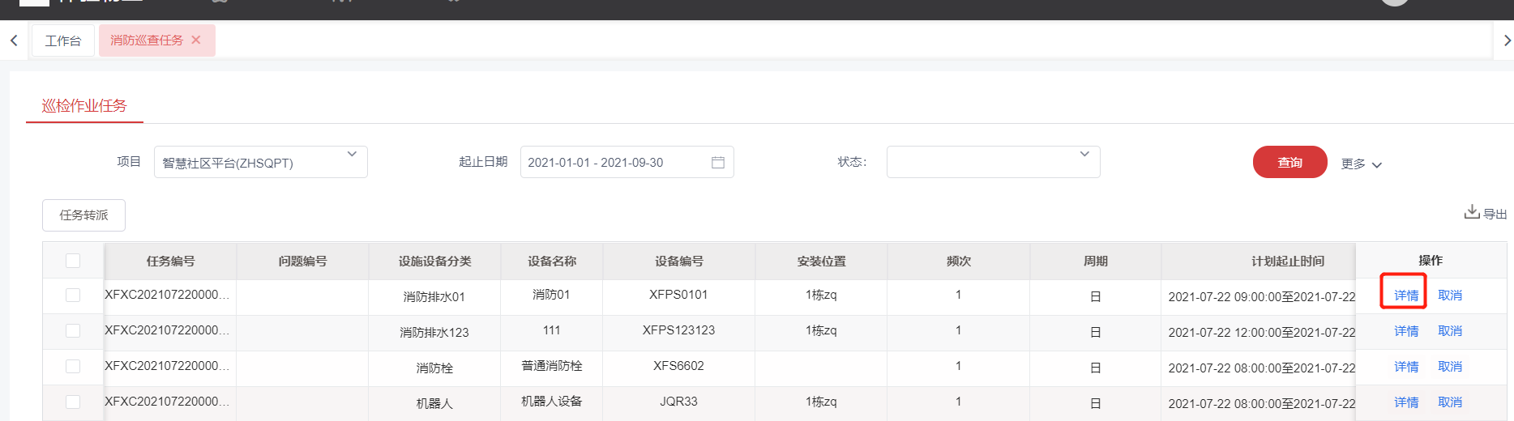Click cell 消防排水123
This screenshot has width=1514, height=421.
[x=434, y=332]
